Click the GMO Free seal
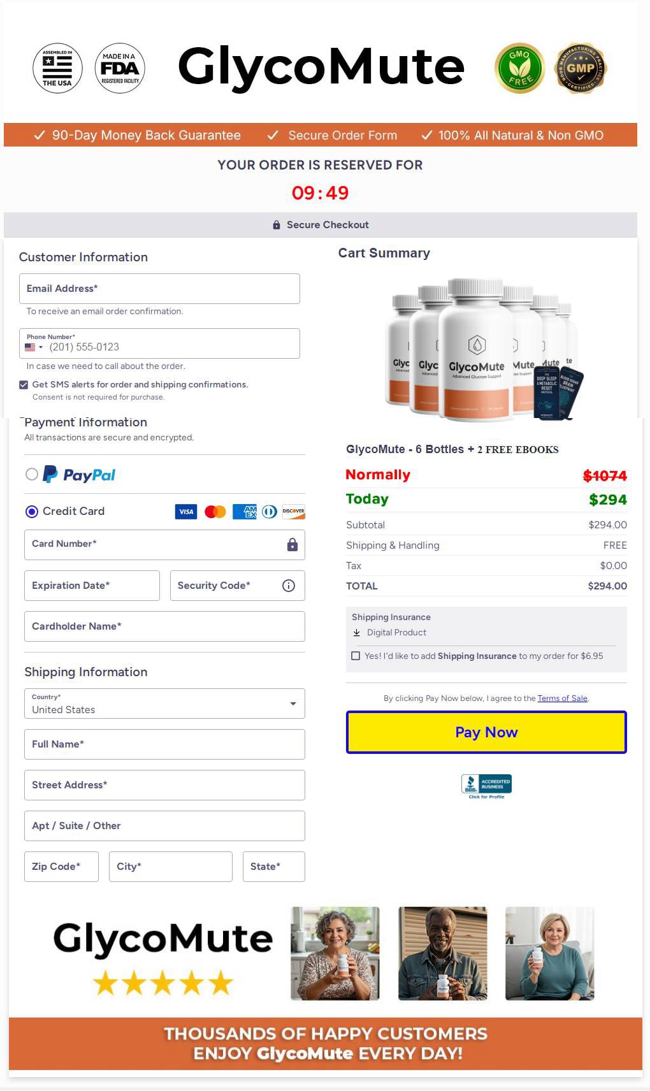Viewport: 650px width, 1091px height. pos(520,68)
